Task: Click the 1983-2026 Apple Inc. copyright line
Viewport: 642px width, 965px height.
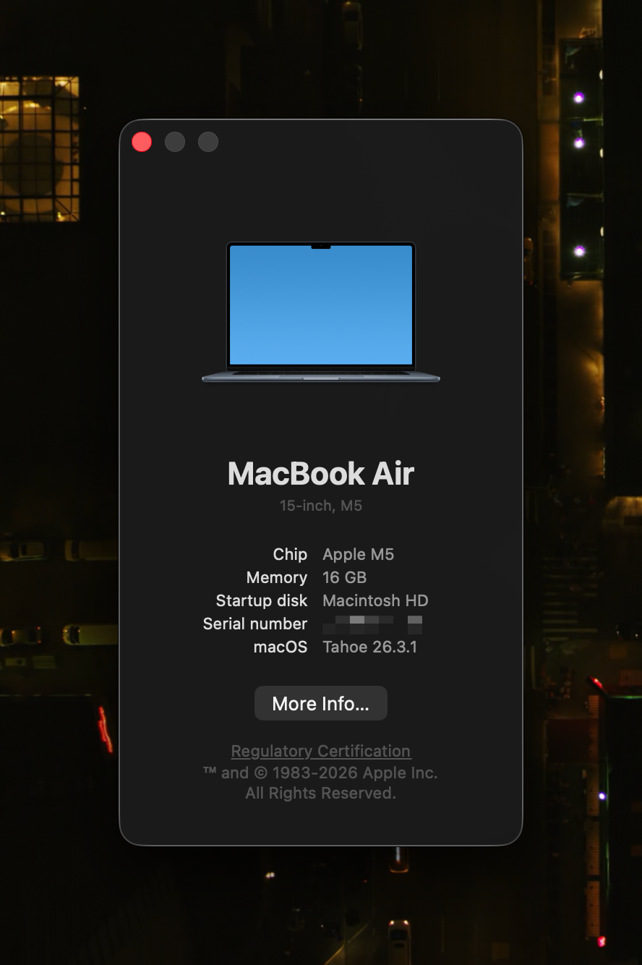Action: pyautogui.click(x=320, y=773)
